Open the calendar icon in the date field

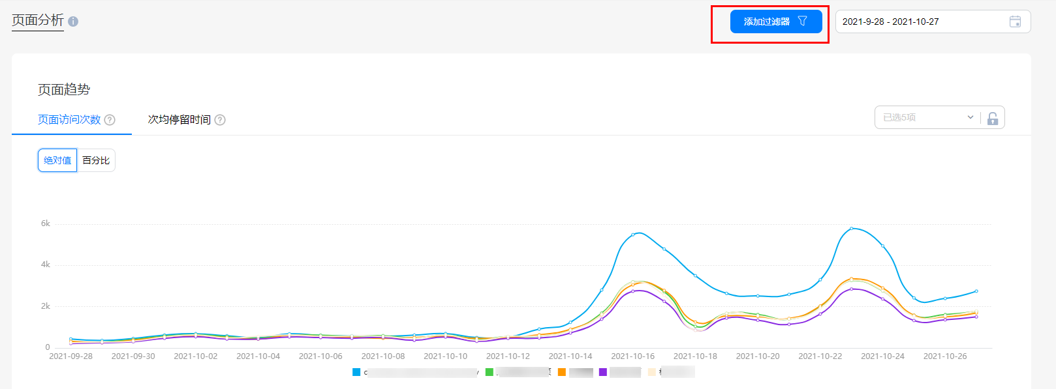pyautogui.click(x=1015, y=22)
